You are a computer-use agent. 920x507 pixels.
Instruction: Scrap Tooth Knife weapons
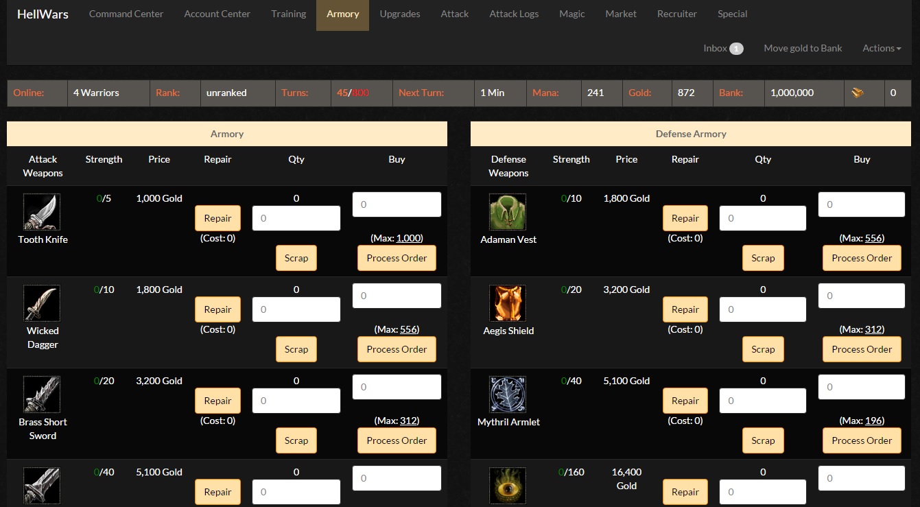[296, 258]
